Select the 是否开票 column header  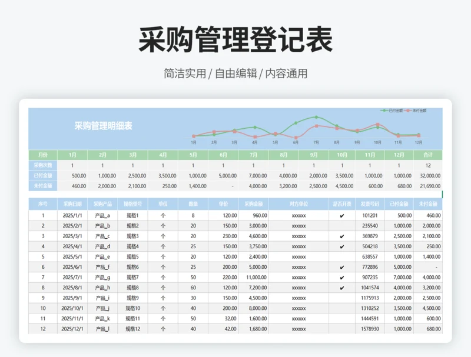pos(342,204)
